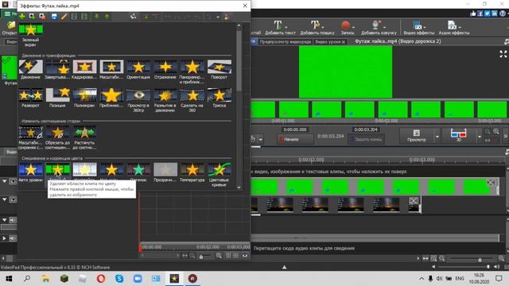
Task: Select the Зеленый экран effect
Action: 30,35
